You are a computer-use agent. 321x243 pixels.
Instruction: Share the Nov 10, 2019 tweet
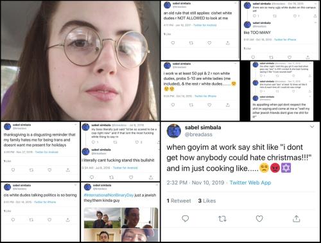(x=296, y=219)
